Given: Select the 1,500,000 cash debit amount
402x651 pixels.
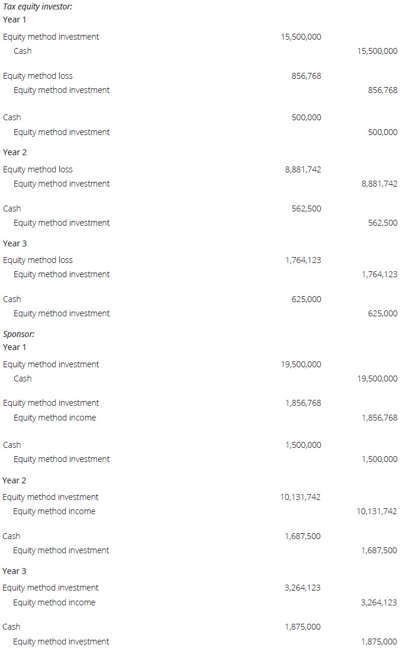Looking at the screenshot, I should [303, 445].
